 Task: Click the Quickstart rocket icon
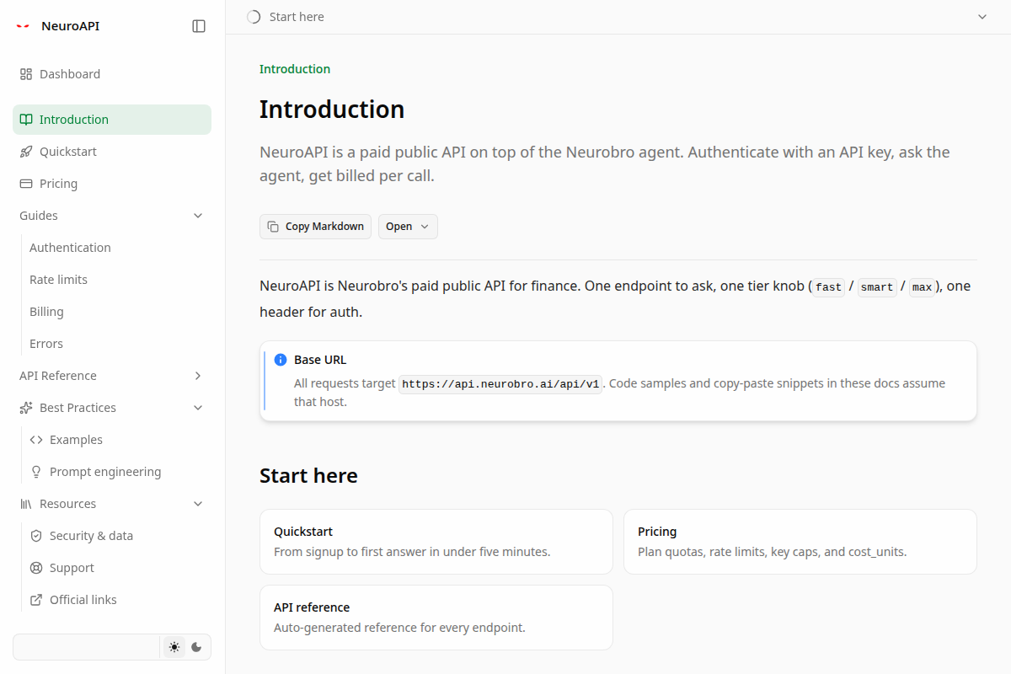click(x=26, y=152)
